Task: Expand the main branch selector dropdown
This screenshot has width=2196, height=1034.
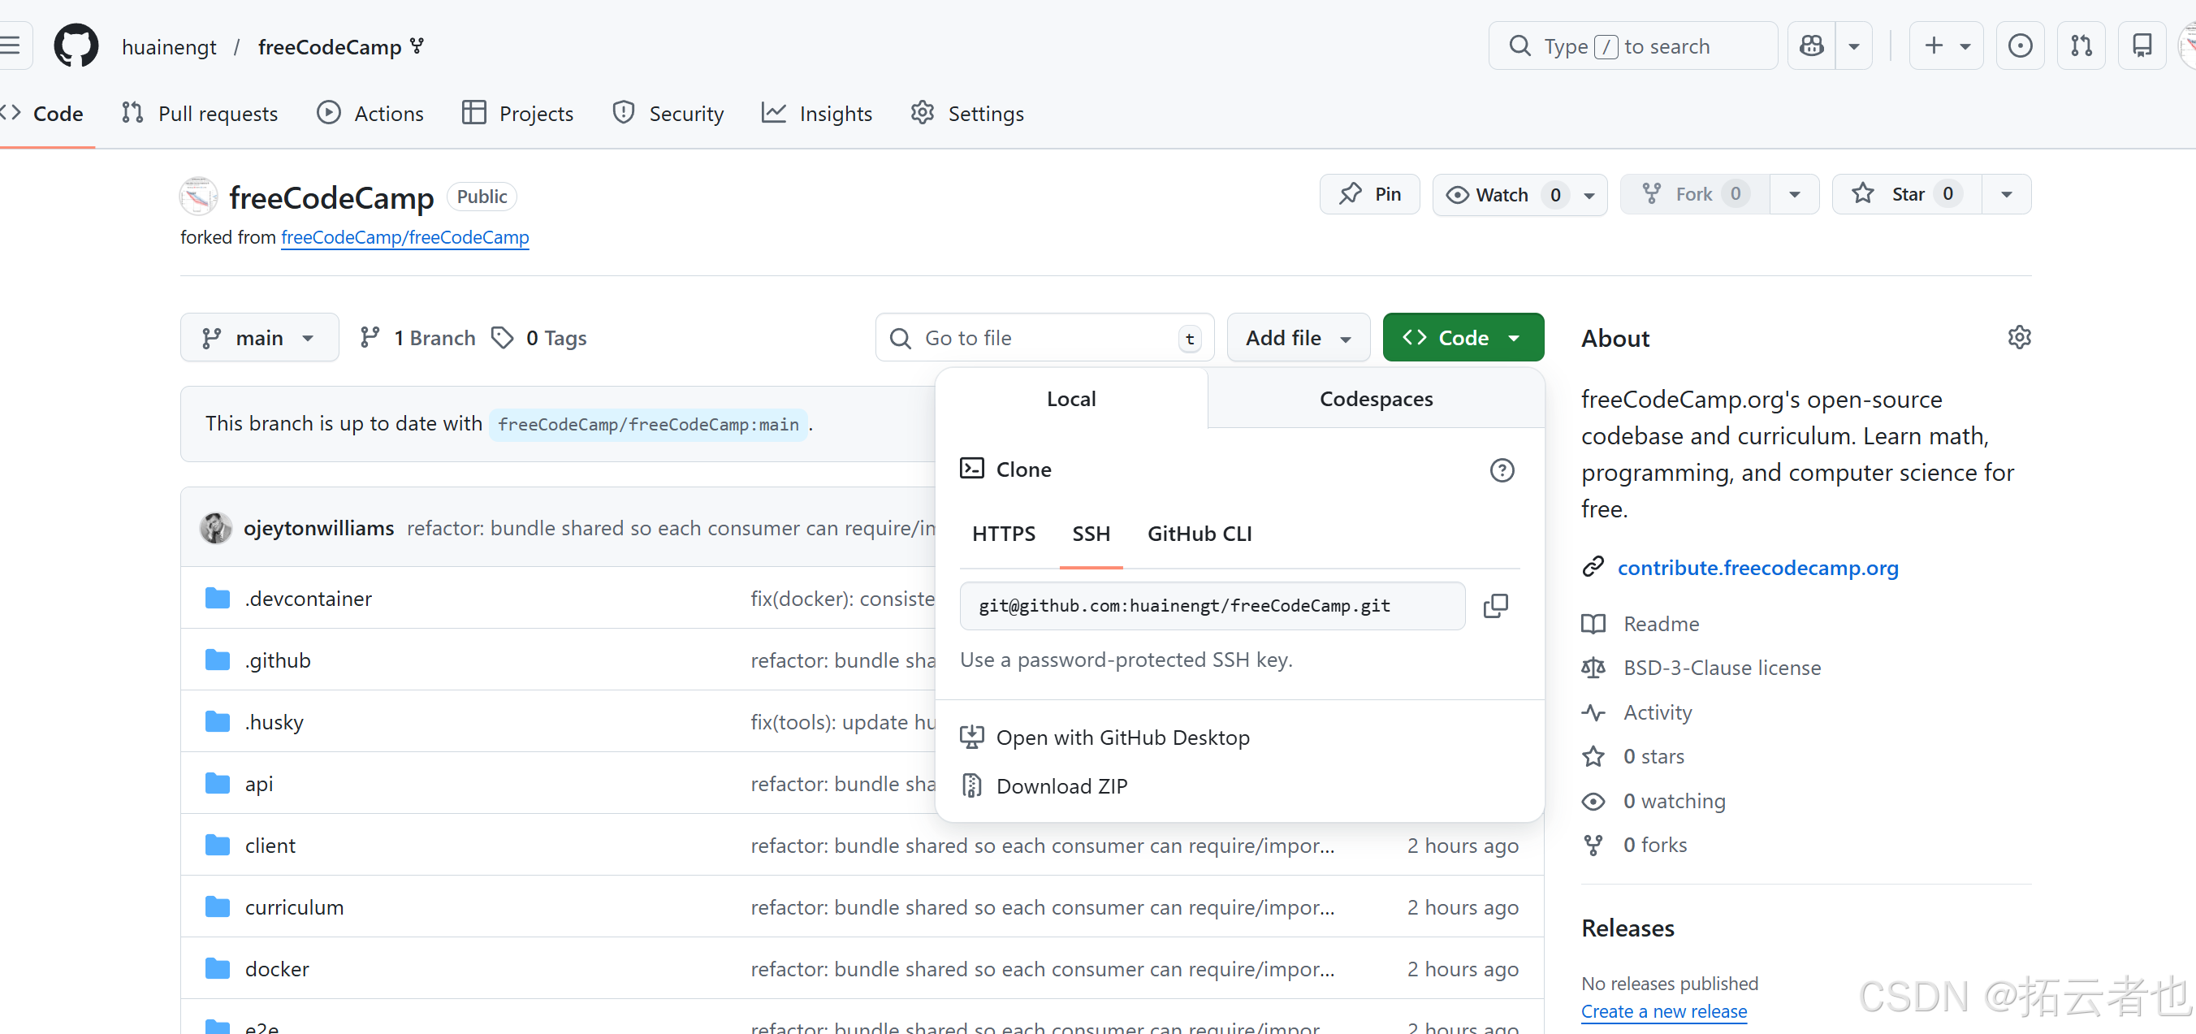Action: point(259,339)
